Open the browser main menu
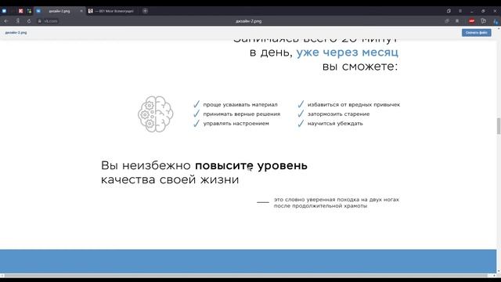The height and width of the screenshot is (282, 501). pyautogui.click(x=460, y=11)
